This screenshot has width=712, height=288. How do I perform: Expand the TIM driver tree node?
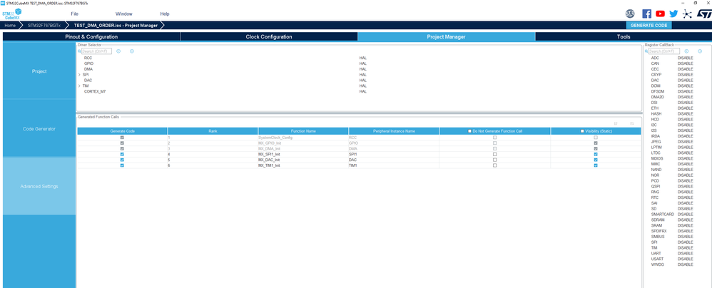pyautogui.click(x=79, y=86)
